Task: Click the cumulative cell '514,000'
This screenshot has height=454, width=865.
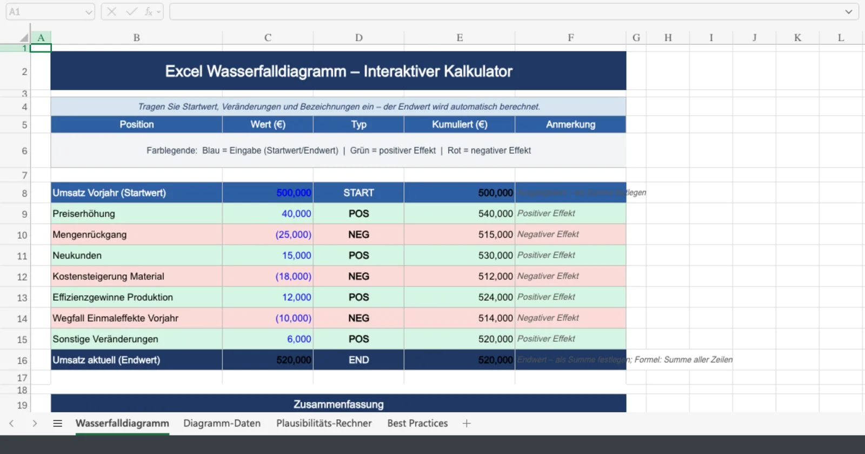Action: (460, 318)
